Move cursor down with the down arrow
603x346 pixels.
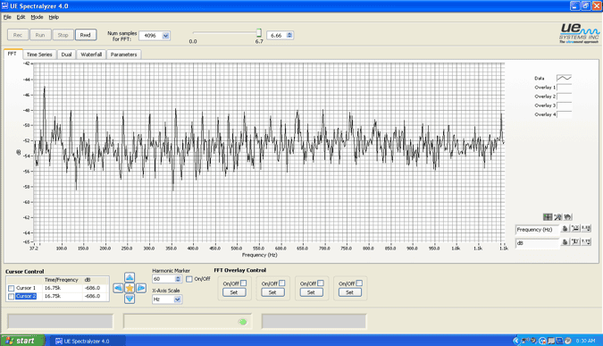tap(130, 299)
